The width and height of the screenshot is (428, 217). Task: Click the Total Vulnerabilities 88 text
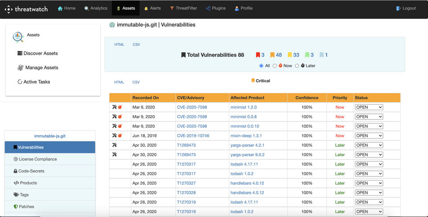pos(215,55)
